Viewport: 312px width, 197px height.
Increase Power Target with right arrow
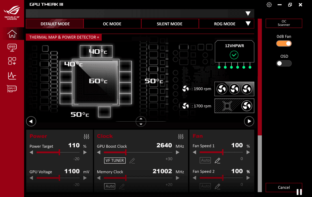tap(85, 152)
